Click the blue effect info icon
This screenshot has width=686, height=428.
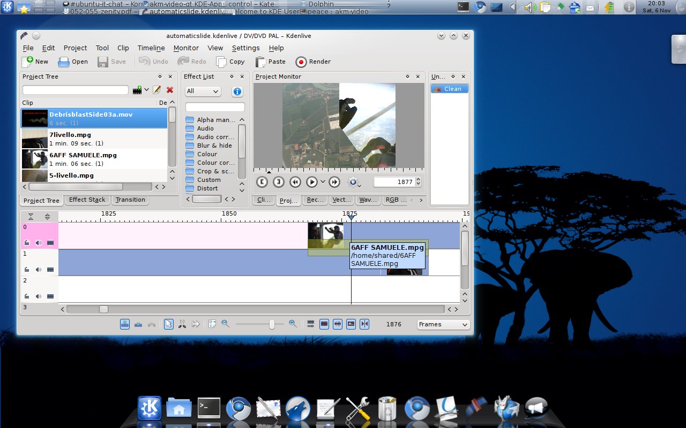pyautogui.click(x=237, y=91)
